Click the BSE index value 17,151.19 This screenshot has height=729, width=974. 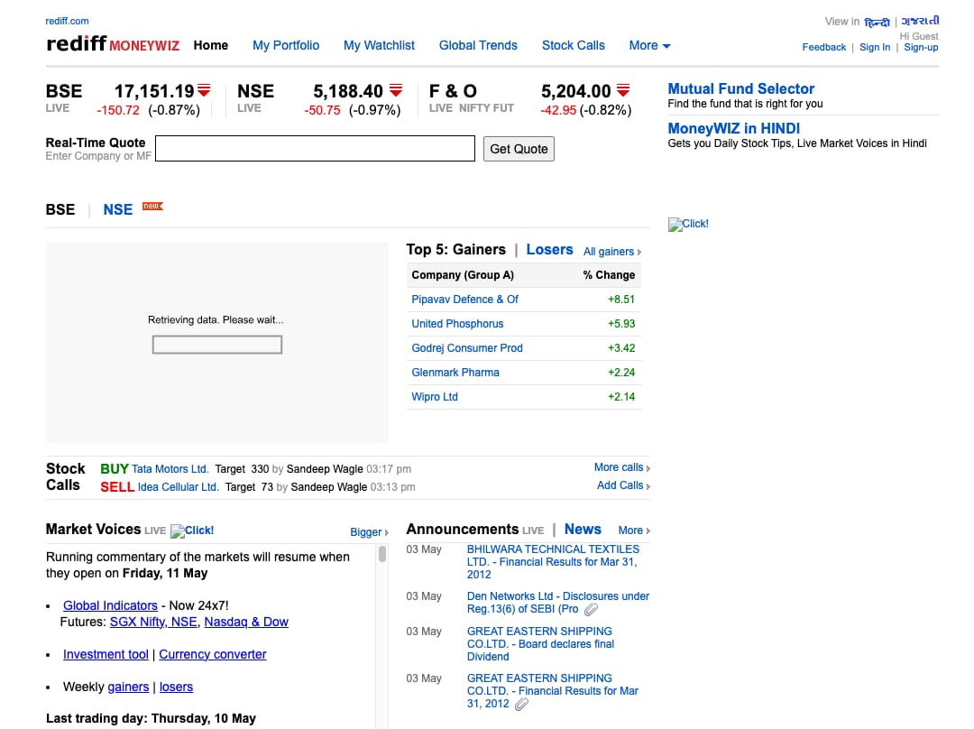(154, 91)
